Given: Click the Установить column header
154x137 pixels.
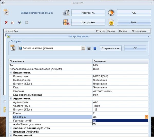Looking at the screenshot, I should coord(141,31).
